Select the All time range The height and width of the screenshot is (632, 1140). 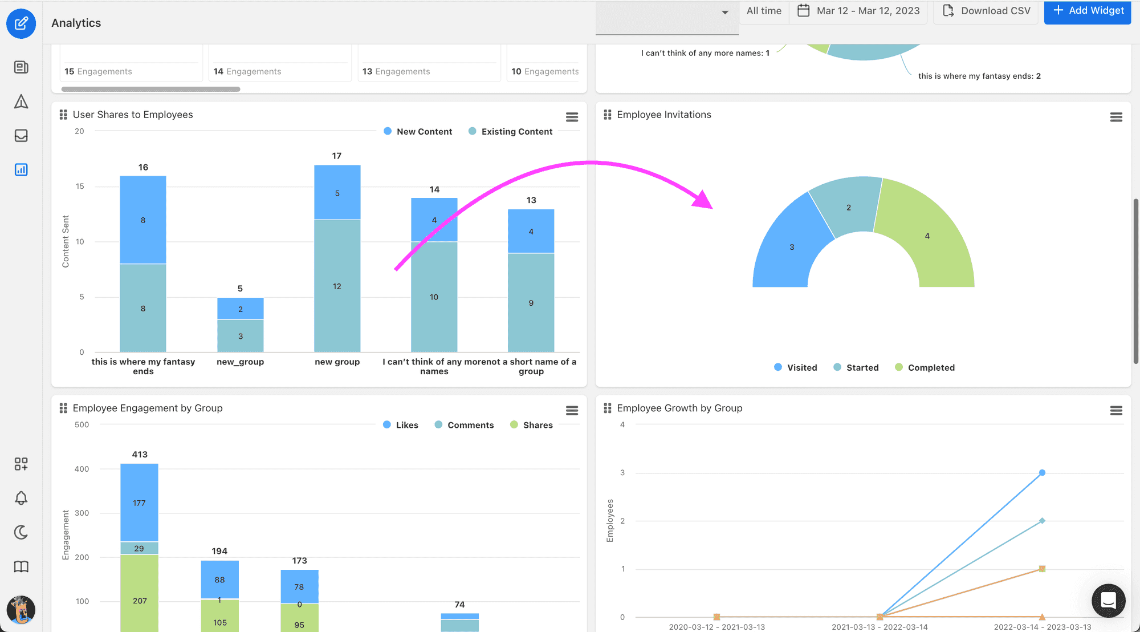coord(764,11)
